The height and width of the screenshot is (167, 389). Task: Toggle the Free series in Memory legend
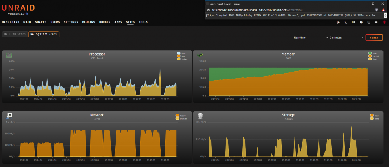point(372,53)
